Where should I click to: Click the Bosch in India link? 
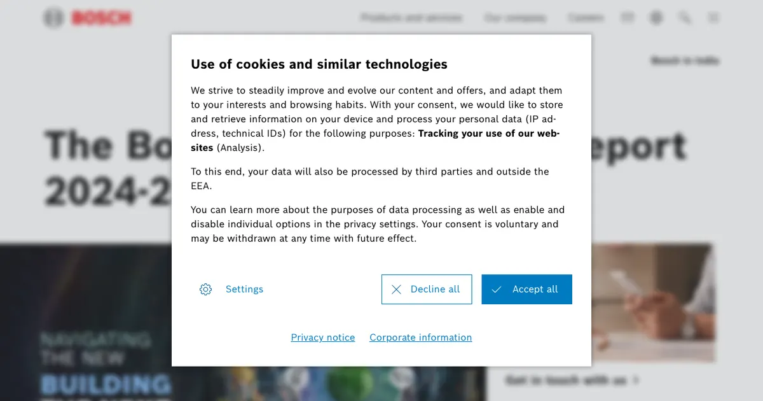[x=685, y=61]
